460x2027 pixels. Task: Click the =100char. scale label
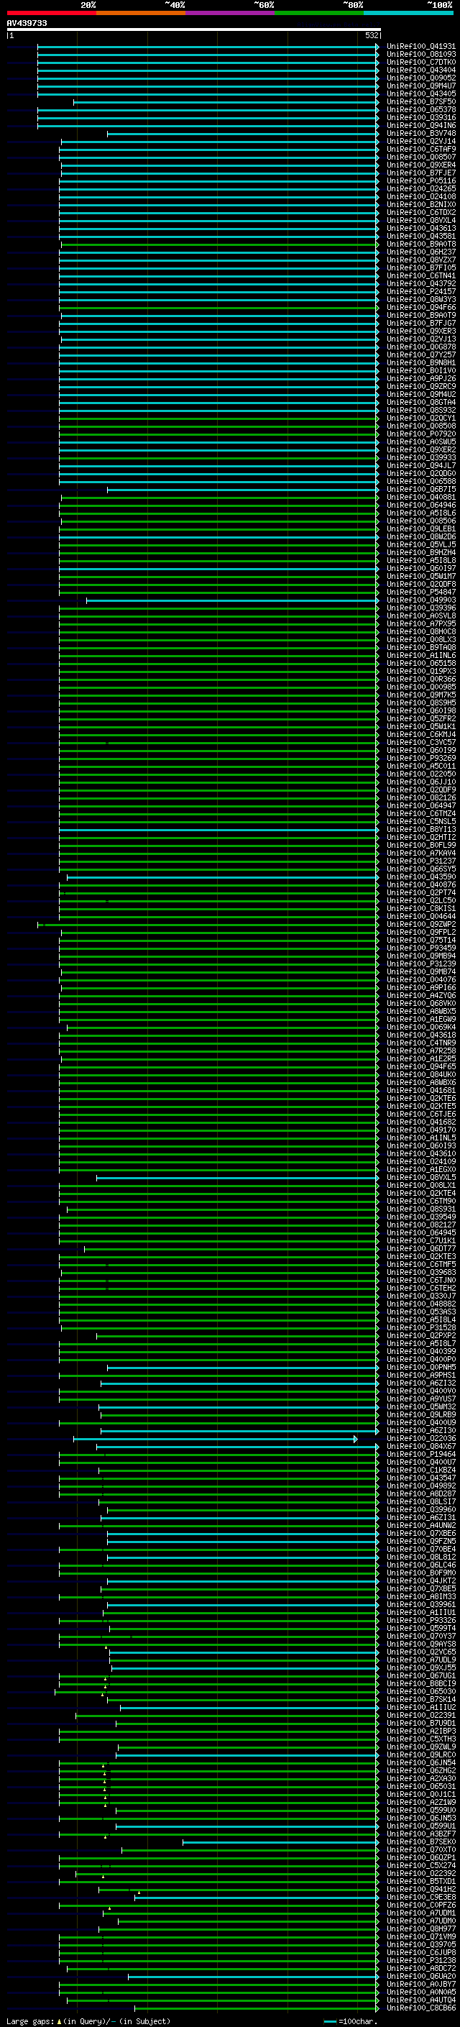(x=357, y=2021)
